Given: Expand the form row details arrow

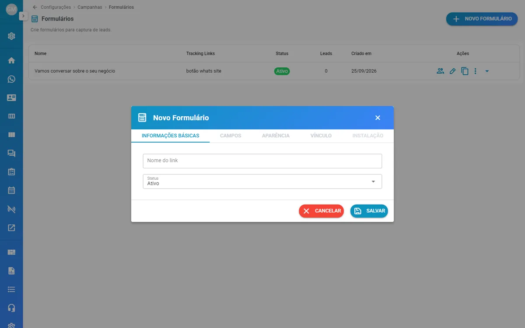Looking at the screenshot, I should (487, 71).
